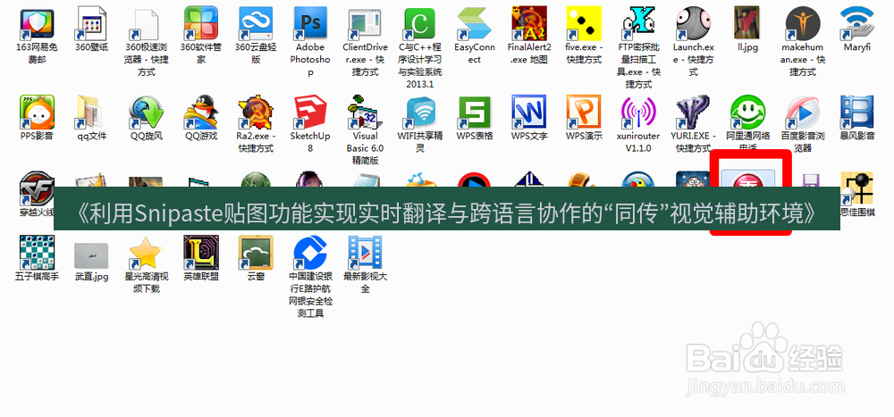
Task: Launch the EasyConnect shortcut
Action: pos(475,24)
